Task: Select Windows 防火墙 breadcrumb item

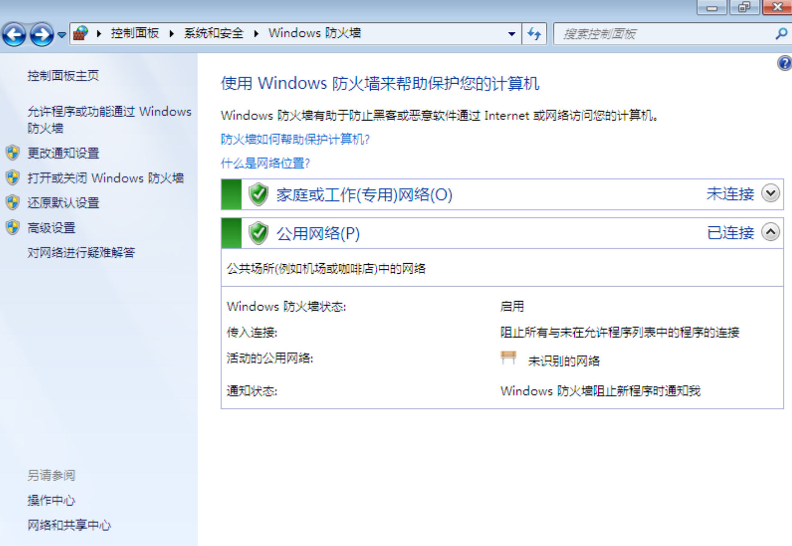Action: point(314,33)
